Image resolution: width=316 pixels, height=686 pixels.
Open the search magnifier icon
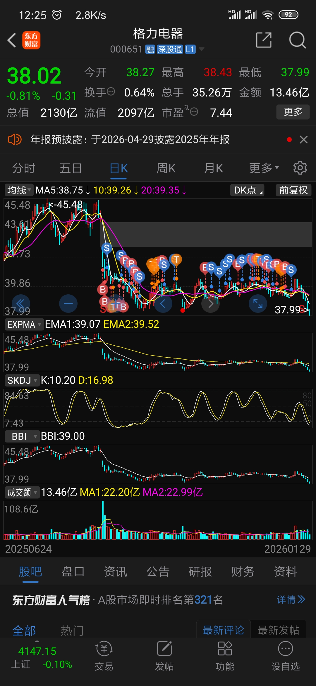[297, 40]
